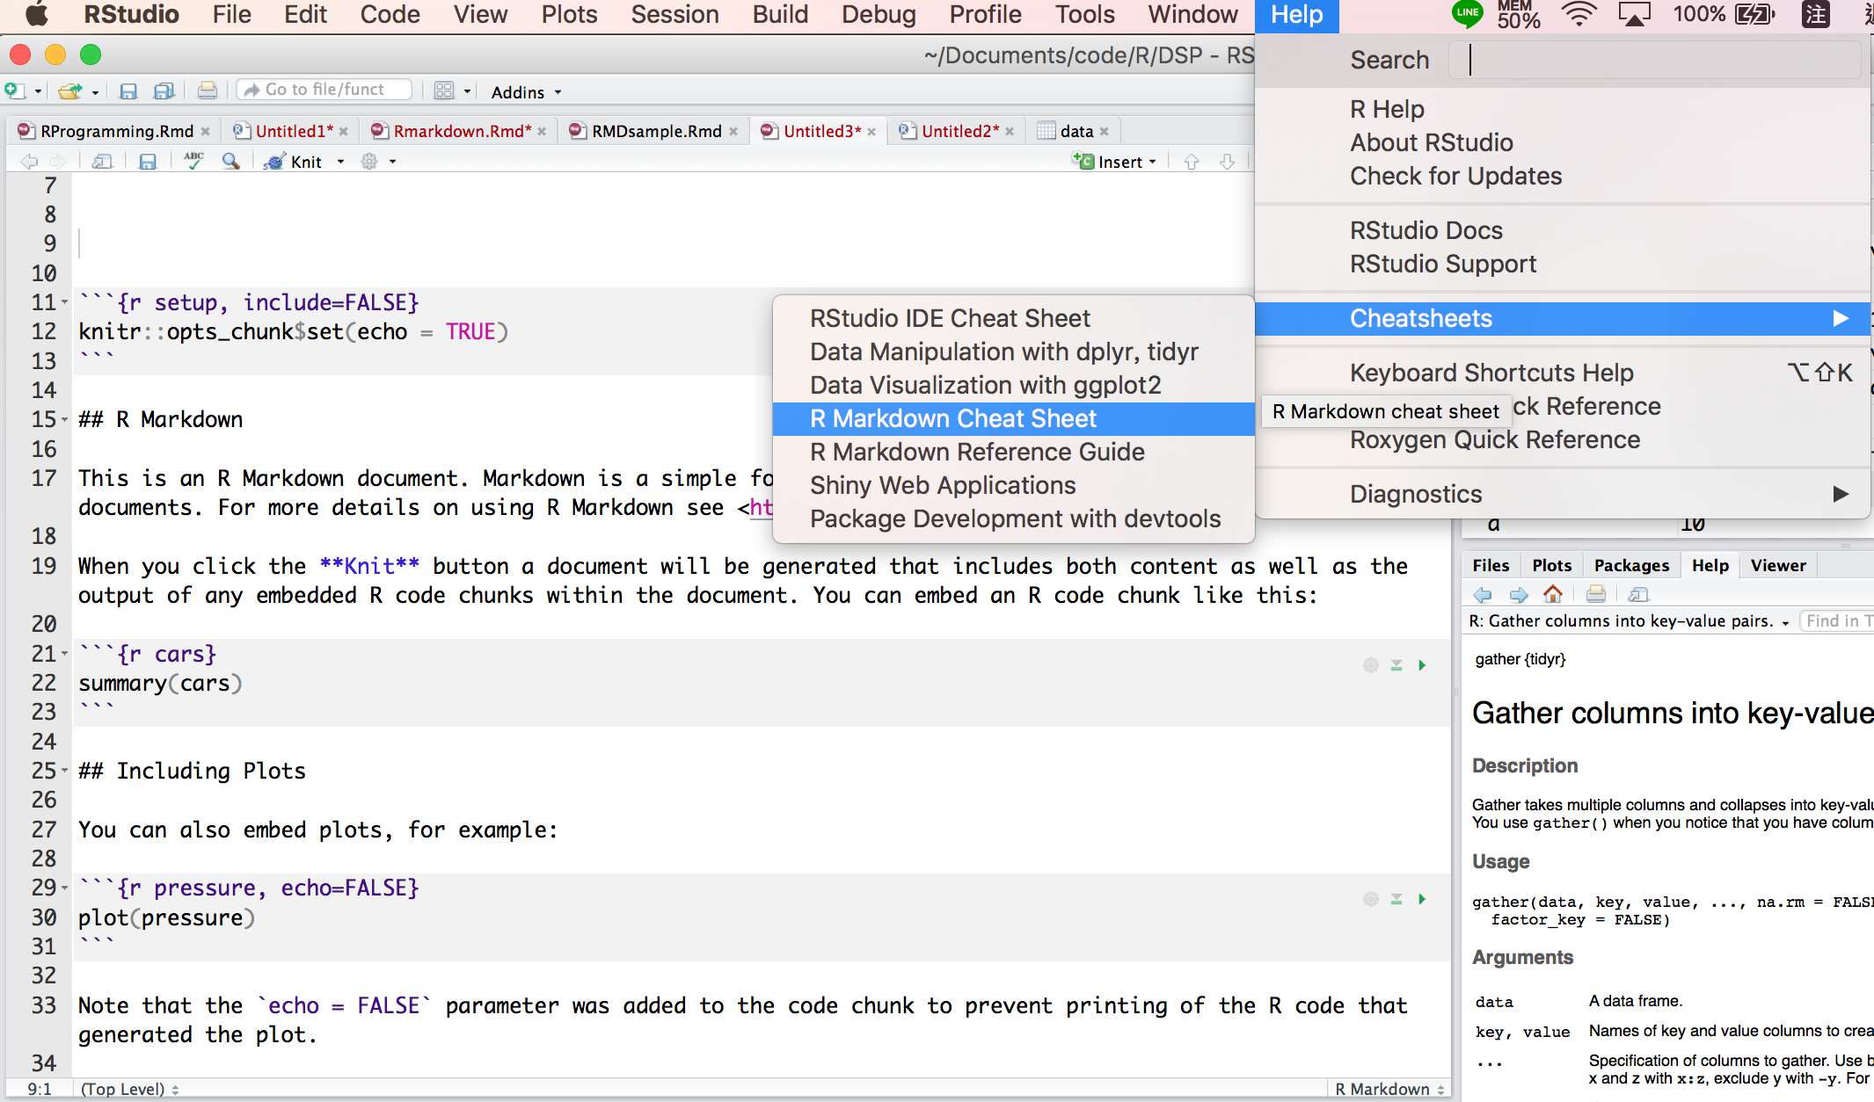Screen dimensions: 1874x1102
Task: Open the Viewer pane tab
Action: 1777,565
